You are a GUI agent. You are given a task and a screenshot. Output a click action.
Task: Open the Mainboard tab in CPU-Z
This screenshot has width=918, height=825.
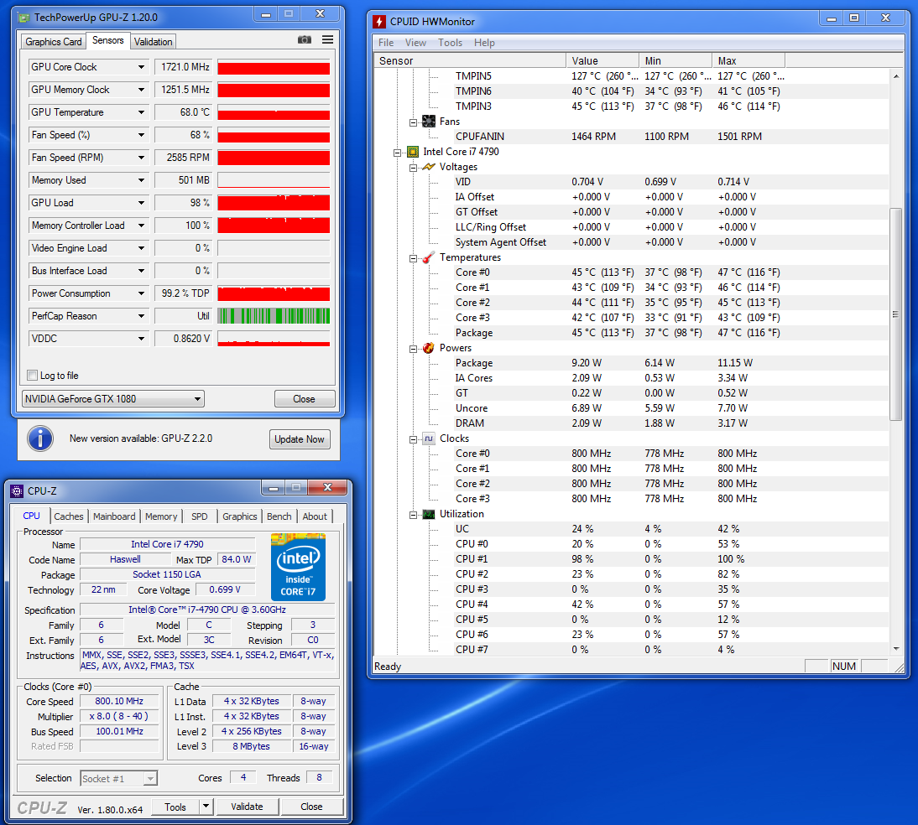point(114,516)
